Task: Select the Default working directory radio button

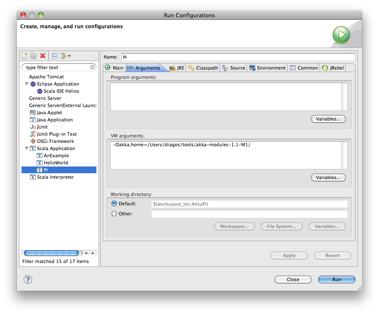Action: point(114,203)
